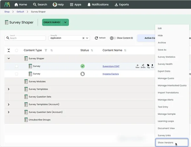Viewport: 191px width, 147px height.
Task: Click the Tag icon on Superstore CSAT row
Action: (x=148, y=66)
